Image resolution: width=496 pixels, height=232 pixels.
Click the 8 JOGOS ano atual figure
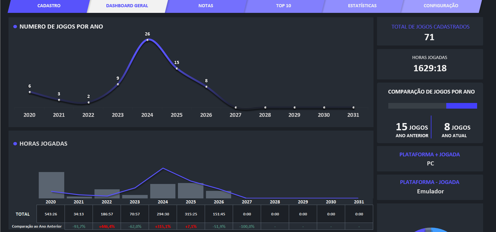pyautogui.click(x=457, y=127)
